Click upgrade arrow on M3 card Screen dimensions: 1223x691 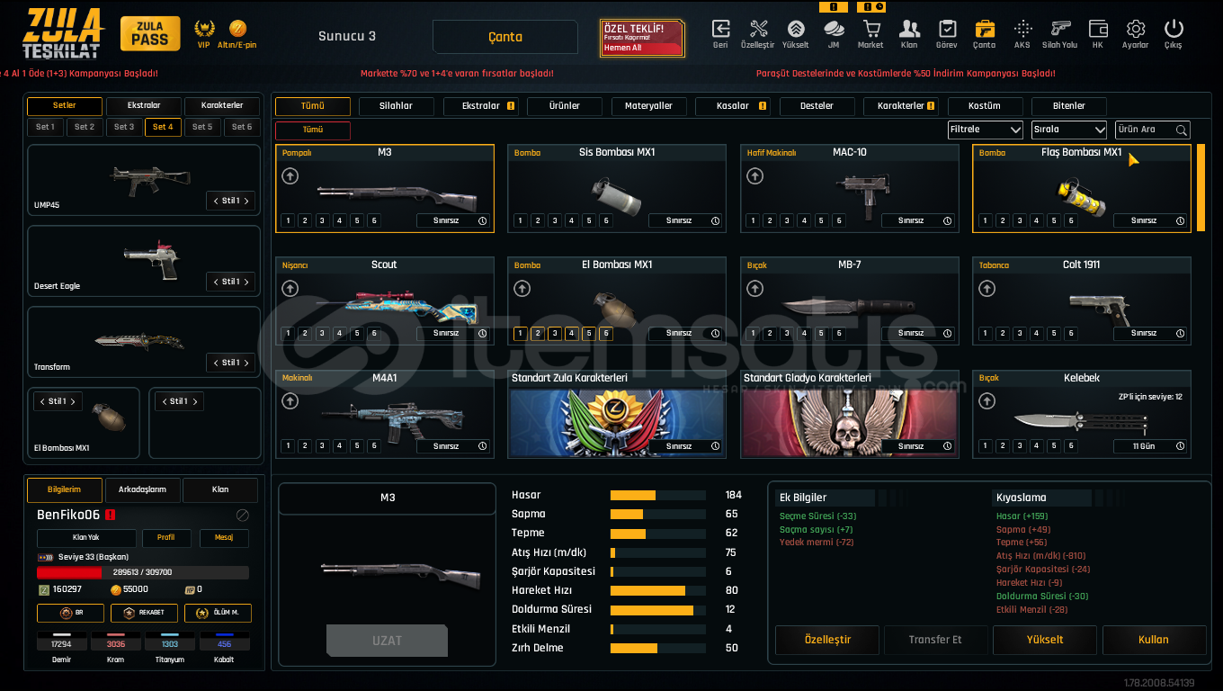click(290, 176)
